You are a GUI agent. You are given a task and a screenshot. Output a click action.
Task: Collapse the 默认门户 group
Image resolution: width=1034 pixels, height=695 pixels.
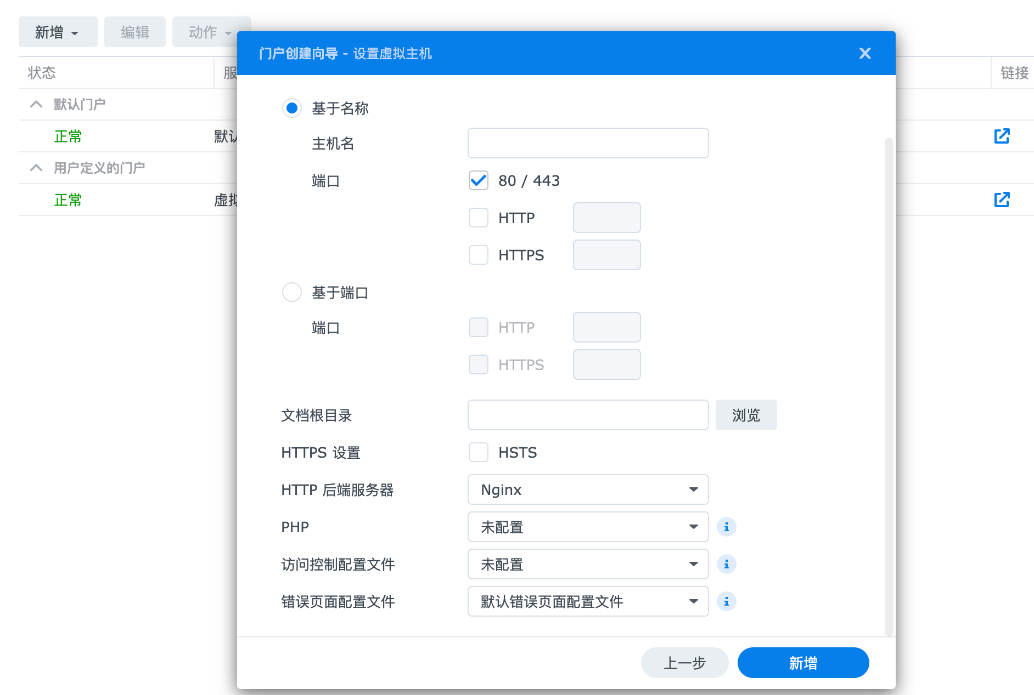pos(36,104)
